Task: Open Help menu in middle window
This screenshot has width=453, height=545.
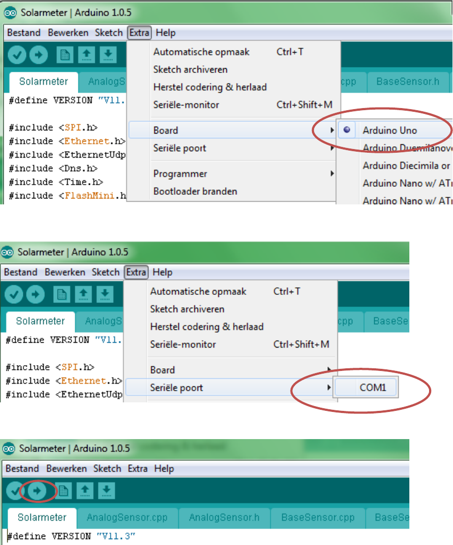Action: pos(162,272)
